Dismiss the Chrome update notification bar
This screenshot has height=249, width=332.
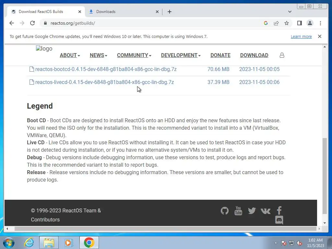pyautogui.click(x=320, y=36)
